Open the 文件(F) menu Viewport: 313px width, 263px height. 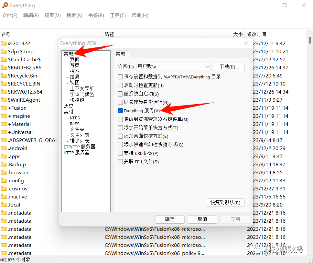pyautogui.click(x=10, y=15)
